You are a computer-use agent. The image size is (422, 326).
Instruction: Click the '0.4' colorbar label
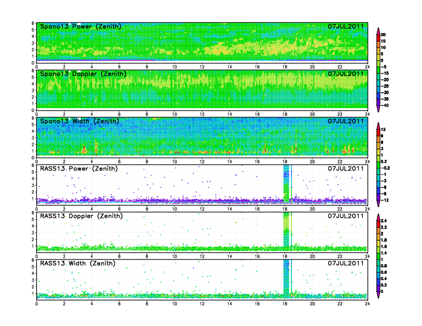(384, 279)
